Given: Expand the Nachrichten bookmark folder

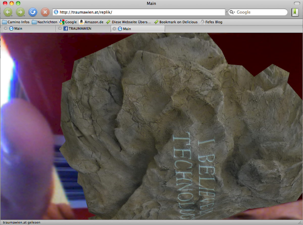Looking at the screenshot, I should [45, 22].
